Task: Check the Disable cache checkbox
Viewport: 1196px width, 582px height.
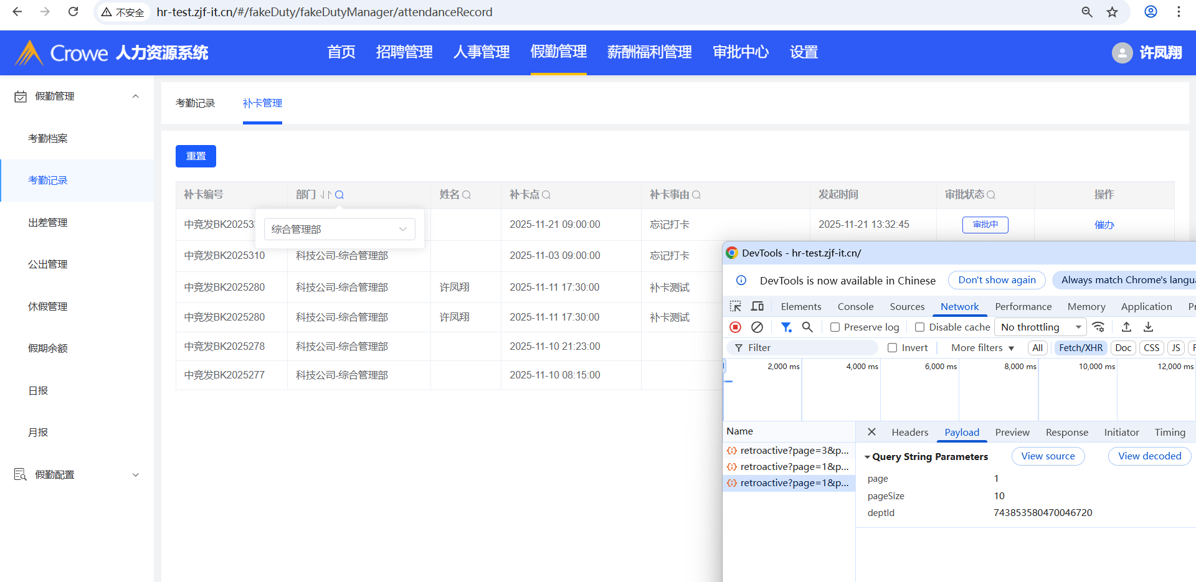Action: (x=919, y=327)
